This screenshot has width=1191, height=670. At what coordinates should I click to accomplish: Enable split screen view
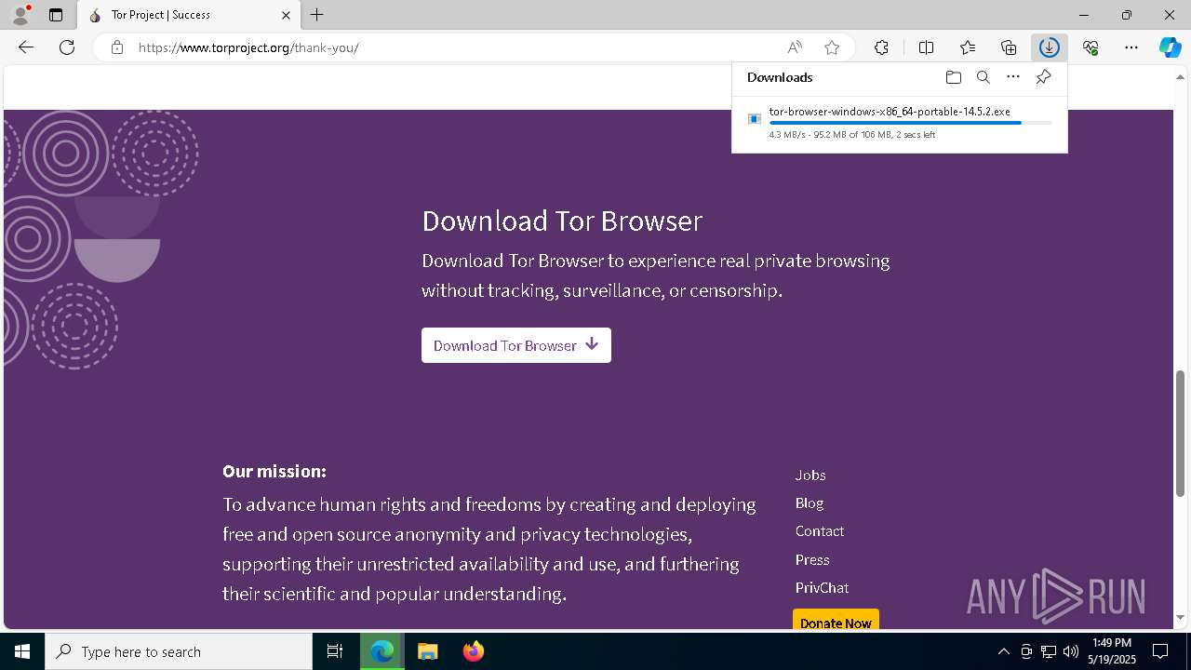(x=926, y=47)
